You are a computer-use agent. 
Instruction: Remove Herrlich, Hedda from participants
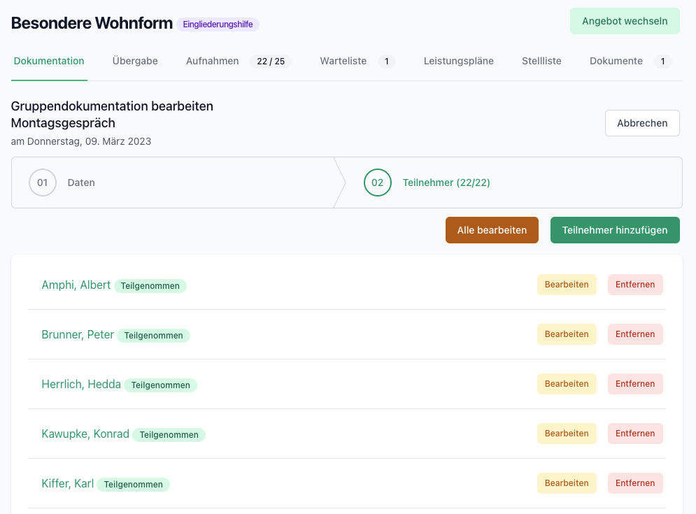coord(635,384)
